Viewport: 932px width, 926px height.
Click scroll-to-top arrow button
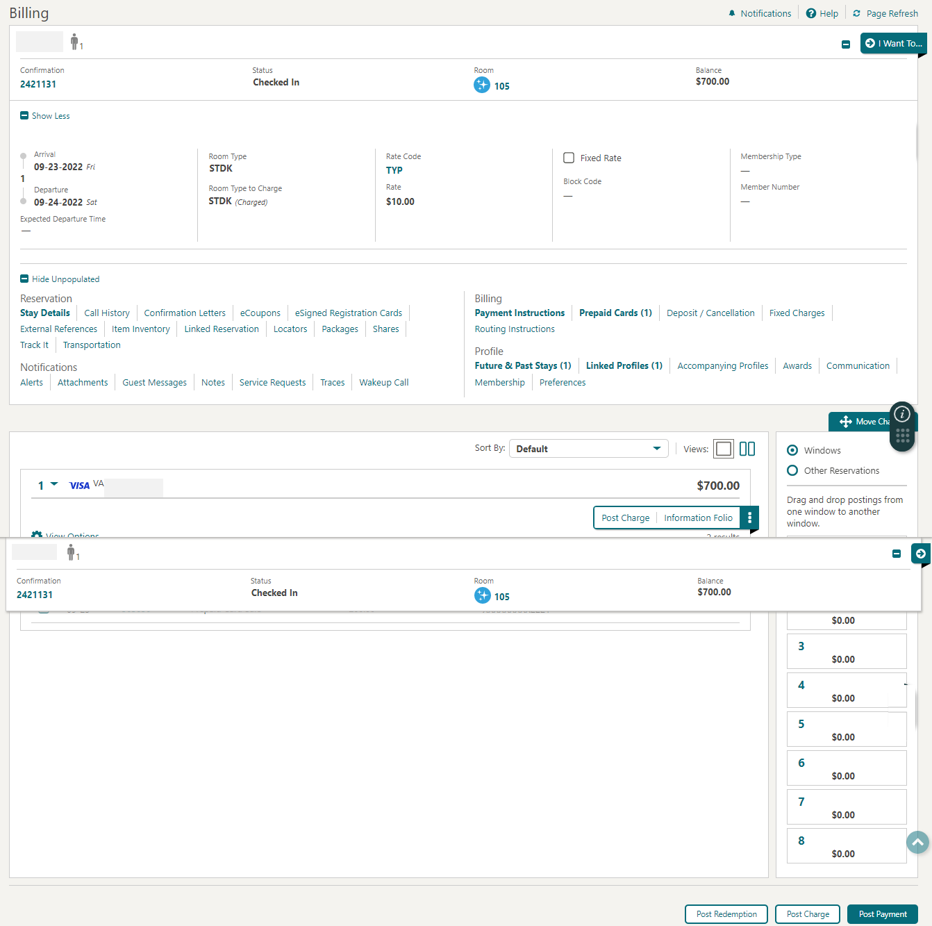(x=917, y=842)
